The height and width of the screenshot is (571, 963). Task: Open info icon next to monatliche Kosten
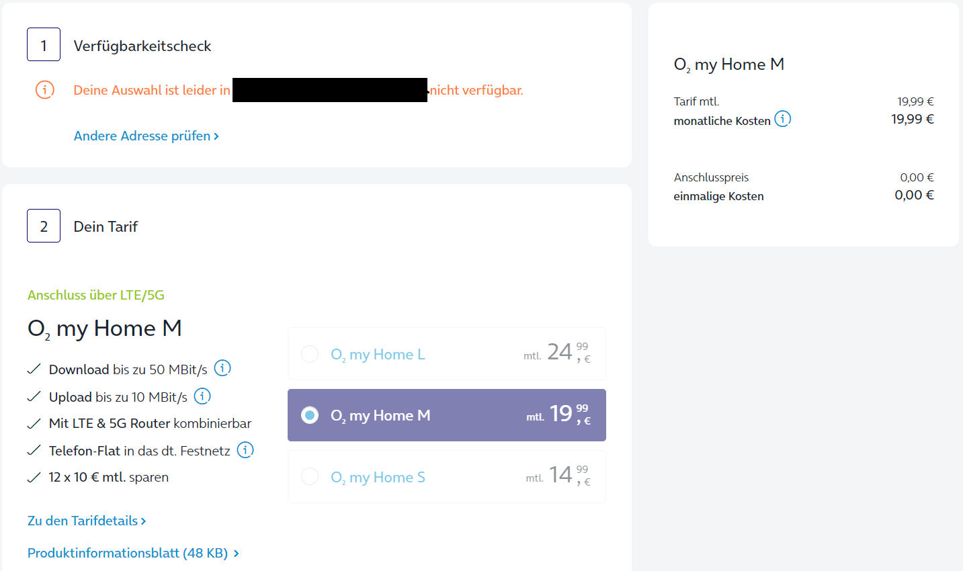pos(783,119)
